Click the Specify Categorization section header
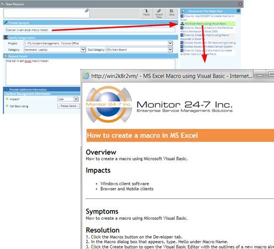Image resolution: width=274 pixels, height=249 pixels. coord(90,37)
